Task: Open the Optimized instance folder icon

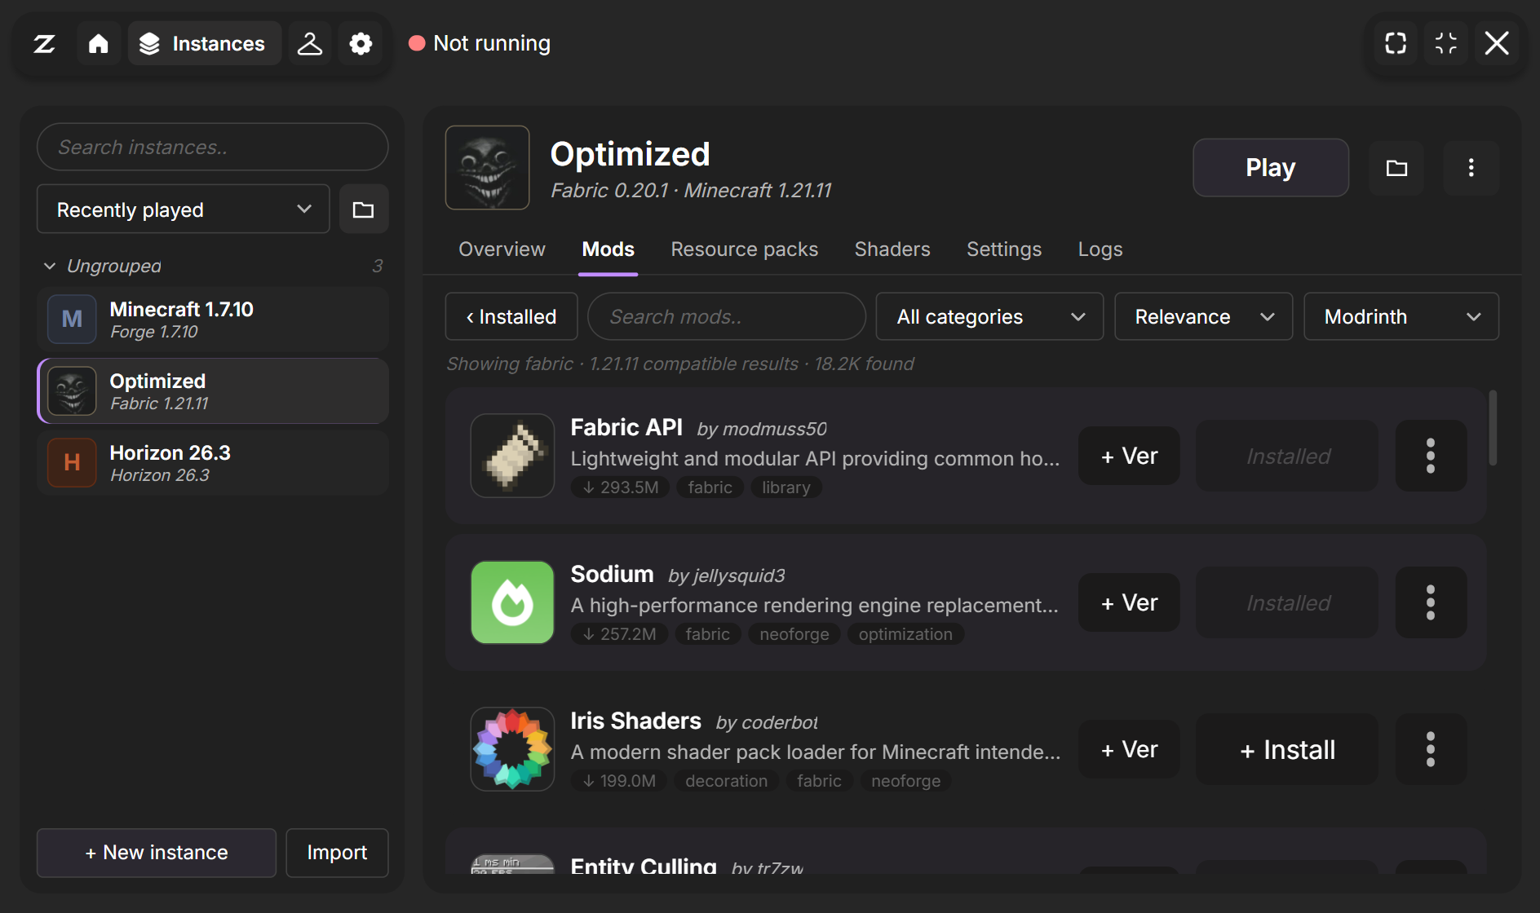Action: (1396, 168)
